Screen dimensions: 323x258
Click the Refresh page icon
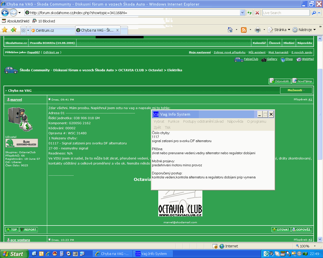tap(250, 13)
